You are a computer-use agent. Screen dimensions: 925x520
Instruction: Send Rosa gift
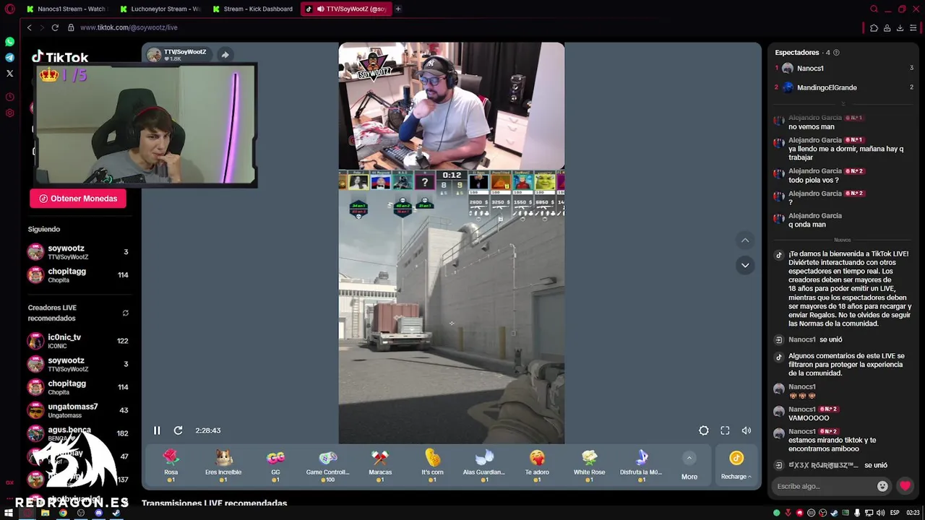171,466
